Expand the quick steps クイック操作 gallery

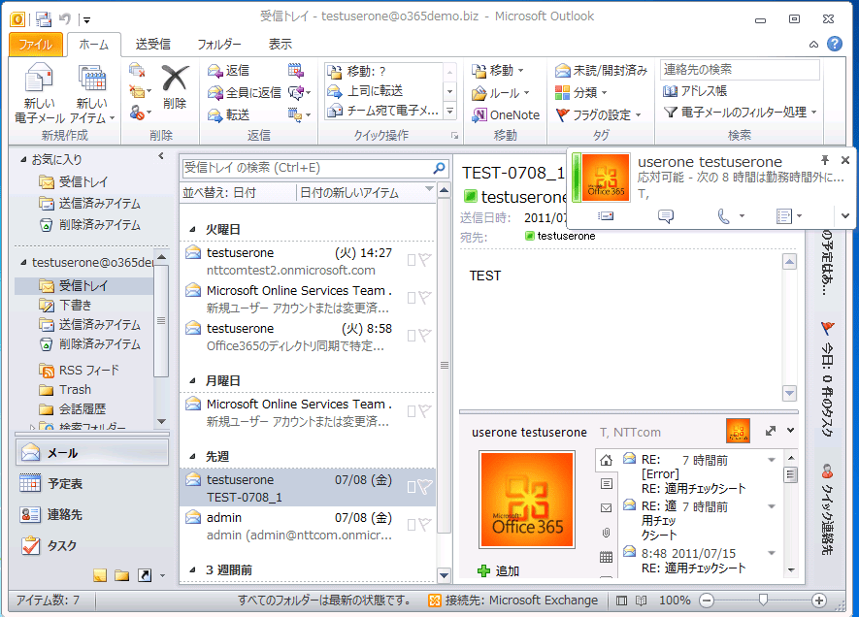pos(449,112)
